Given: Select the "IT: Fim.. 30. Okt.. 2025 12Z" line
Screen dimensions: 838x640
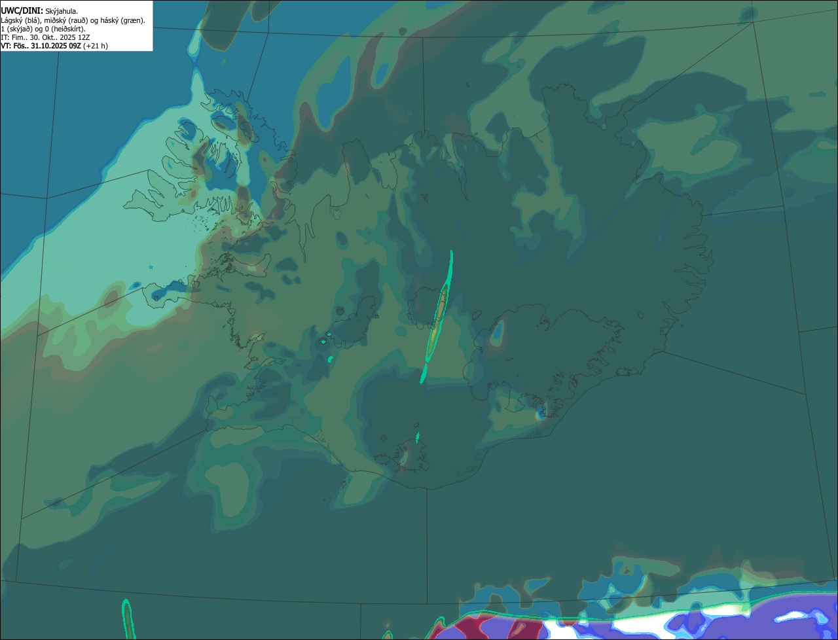Looking at the screenshot, I should [x=45, y=37].
